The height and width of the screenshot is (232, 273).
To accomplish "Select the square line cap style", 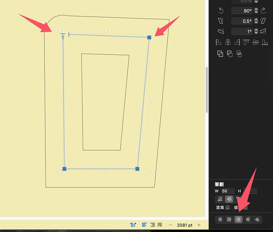I will [x=229, y=219].
